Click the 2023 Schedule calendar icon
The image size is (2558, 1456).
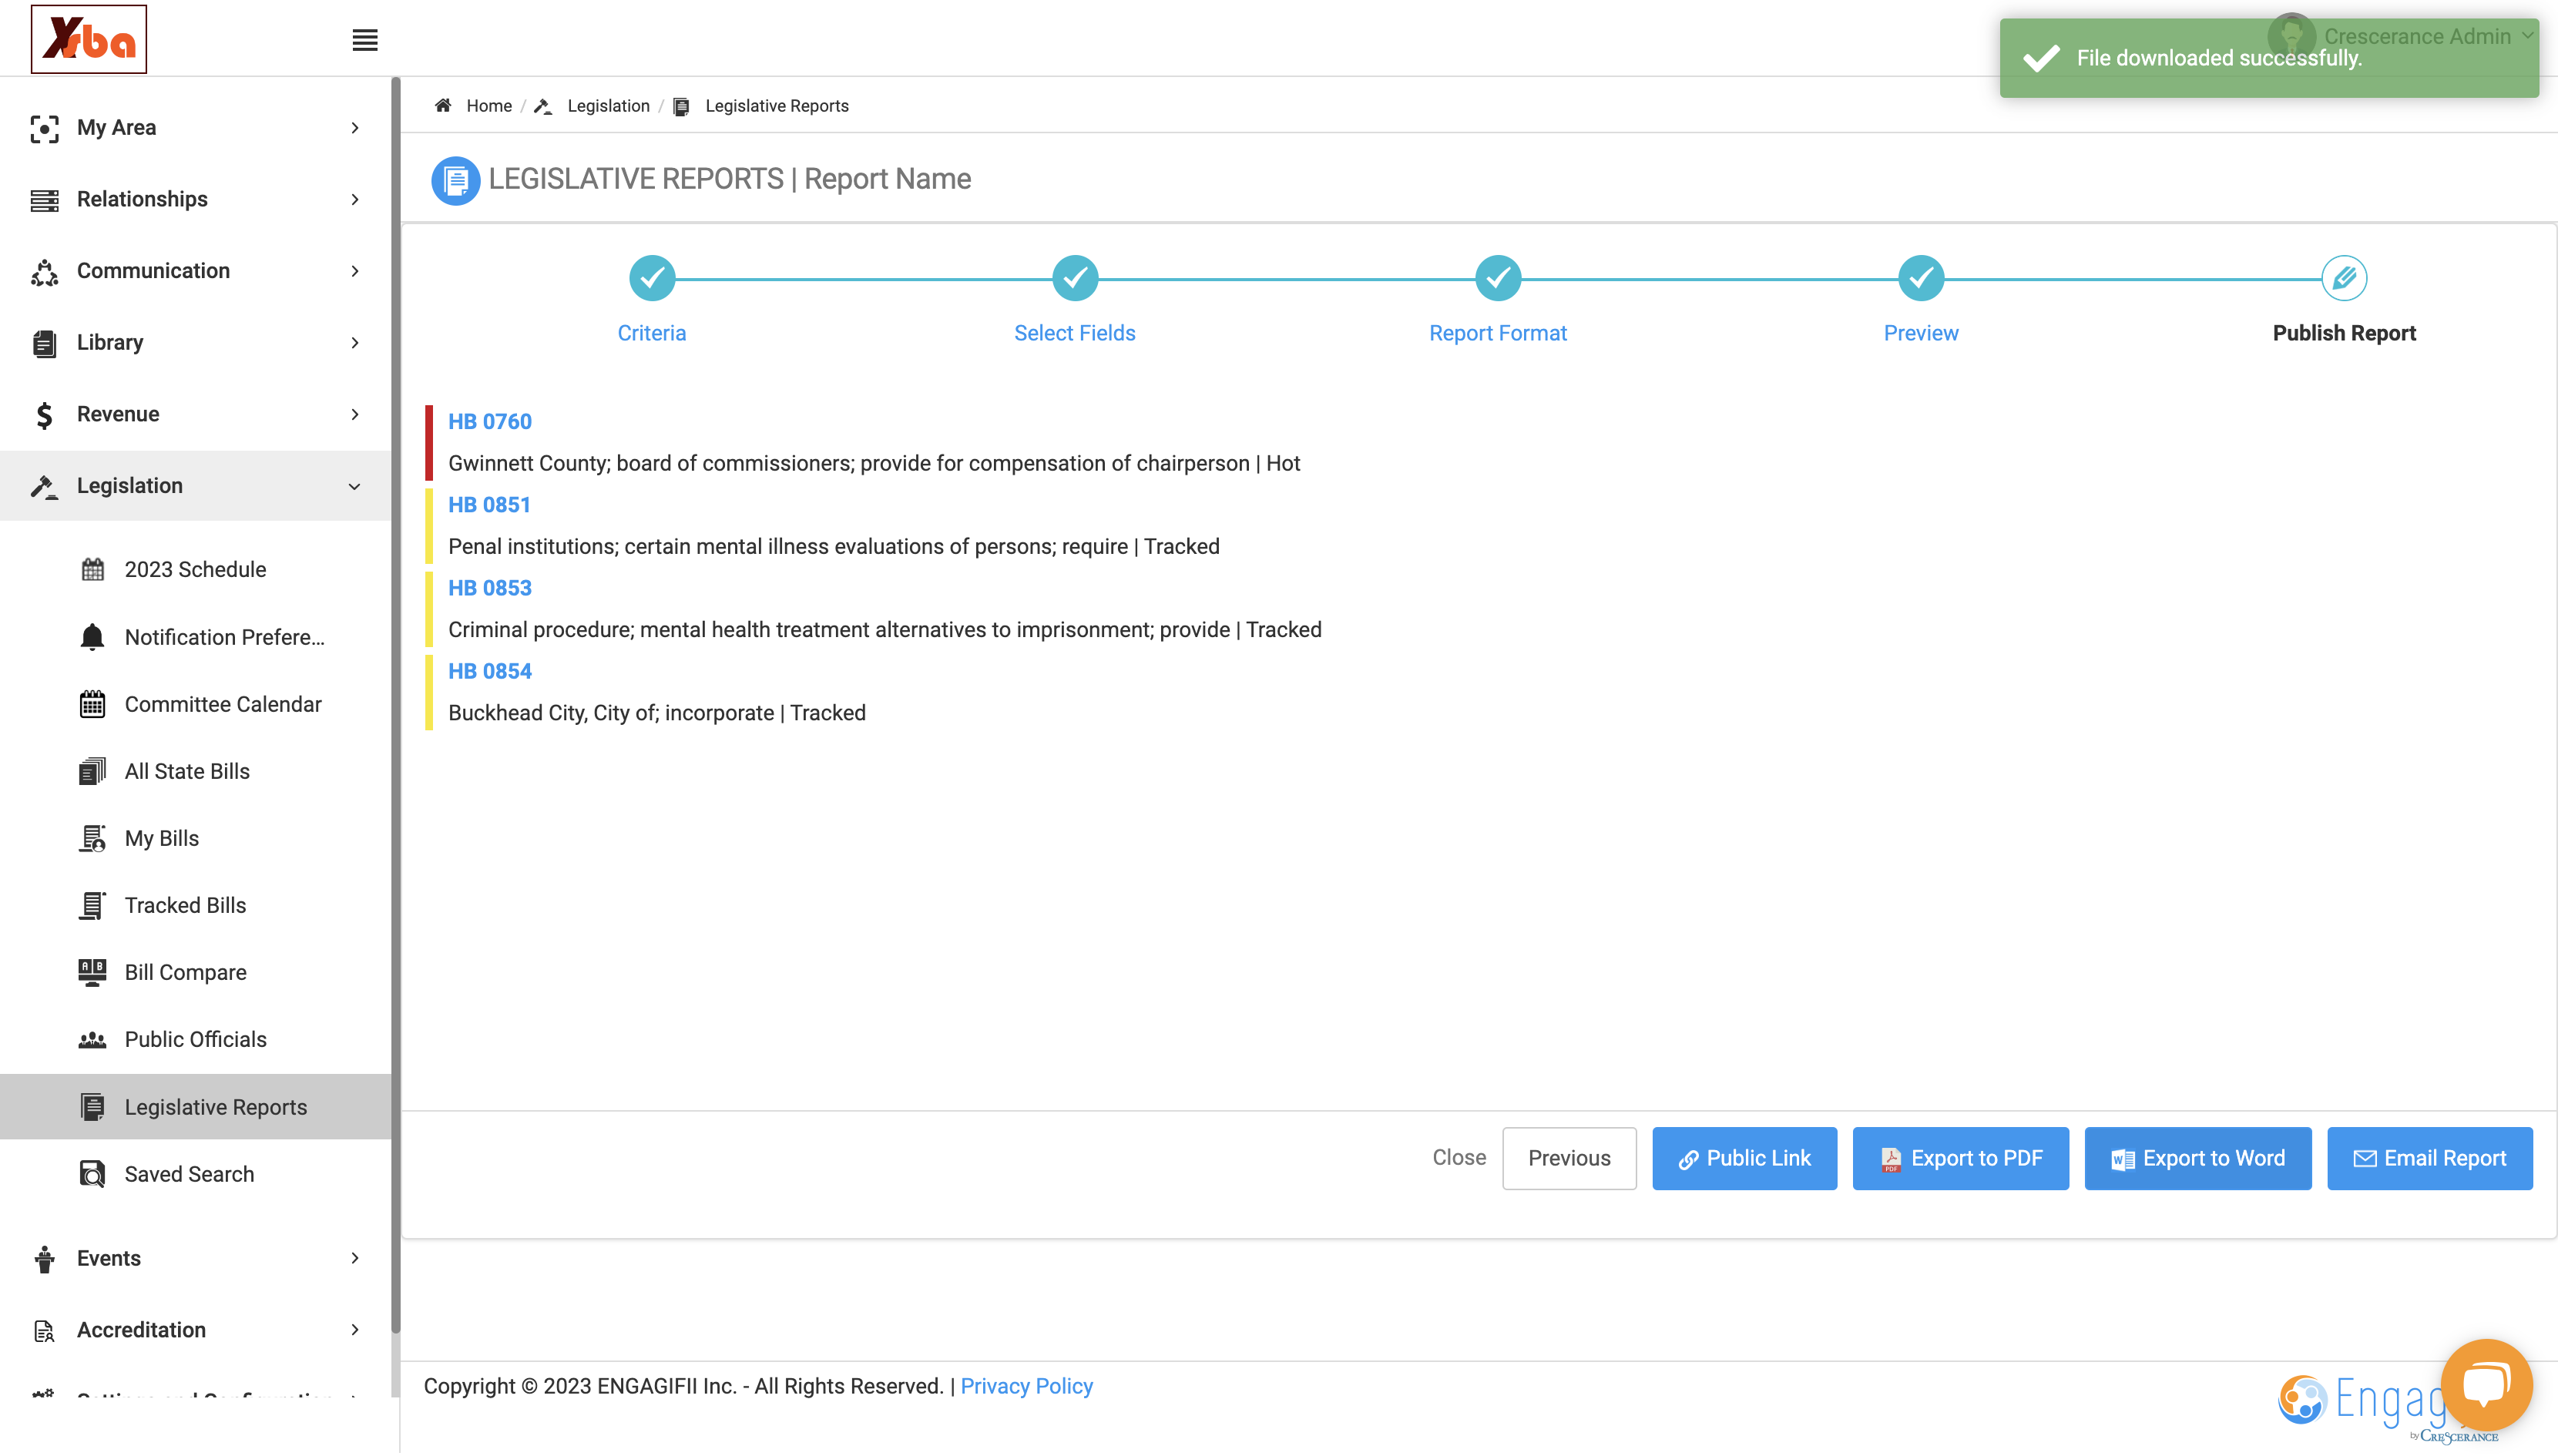[92, 569]
